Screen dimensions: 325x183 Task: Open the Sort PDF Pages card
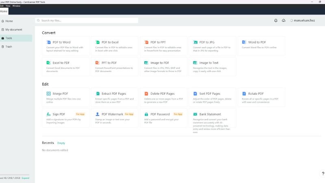[212, 97]
